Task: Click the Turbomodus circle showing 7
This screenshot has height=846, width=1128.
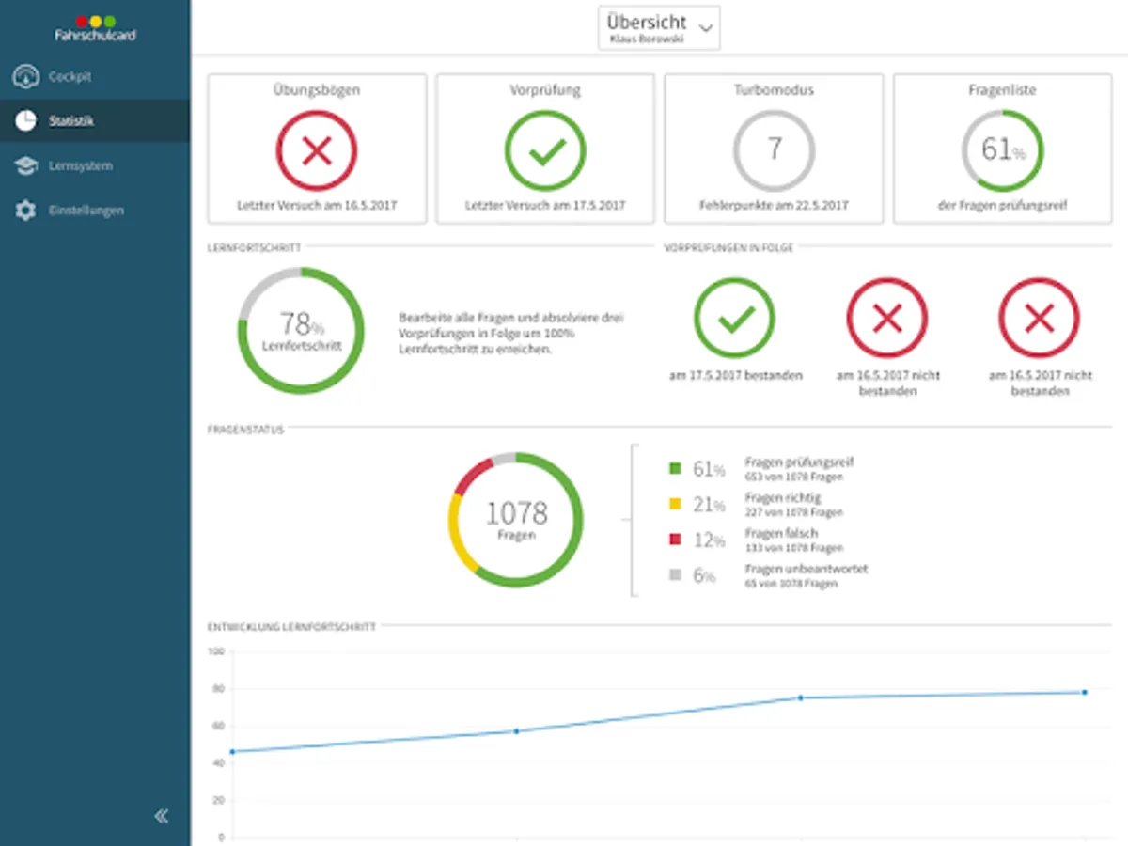Action: (774, 150)
